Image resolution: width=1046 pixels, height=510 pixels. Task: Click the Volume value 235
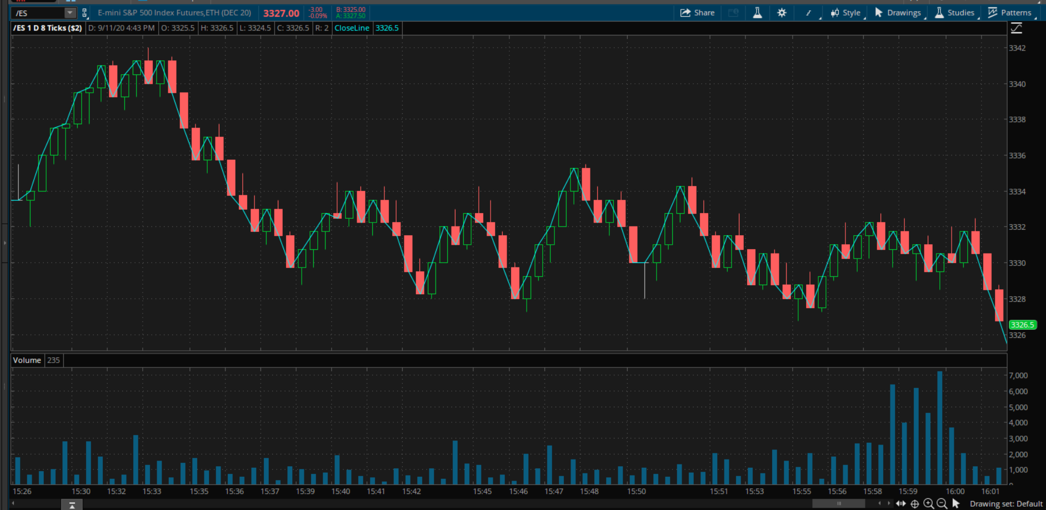coord(53,360)
